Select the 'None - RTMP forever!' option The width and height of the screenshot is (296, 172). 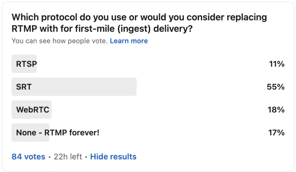58,132
